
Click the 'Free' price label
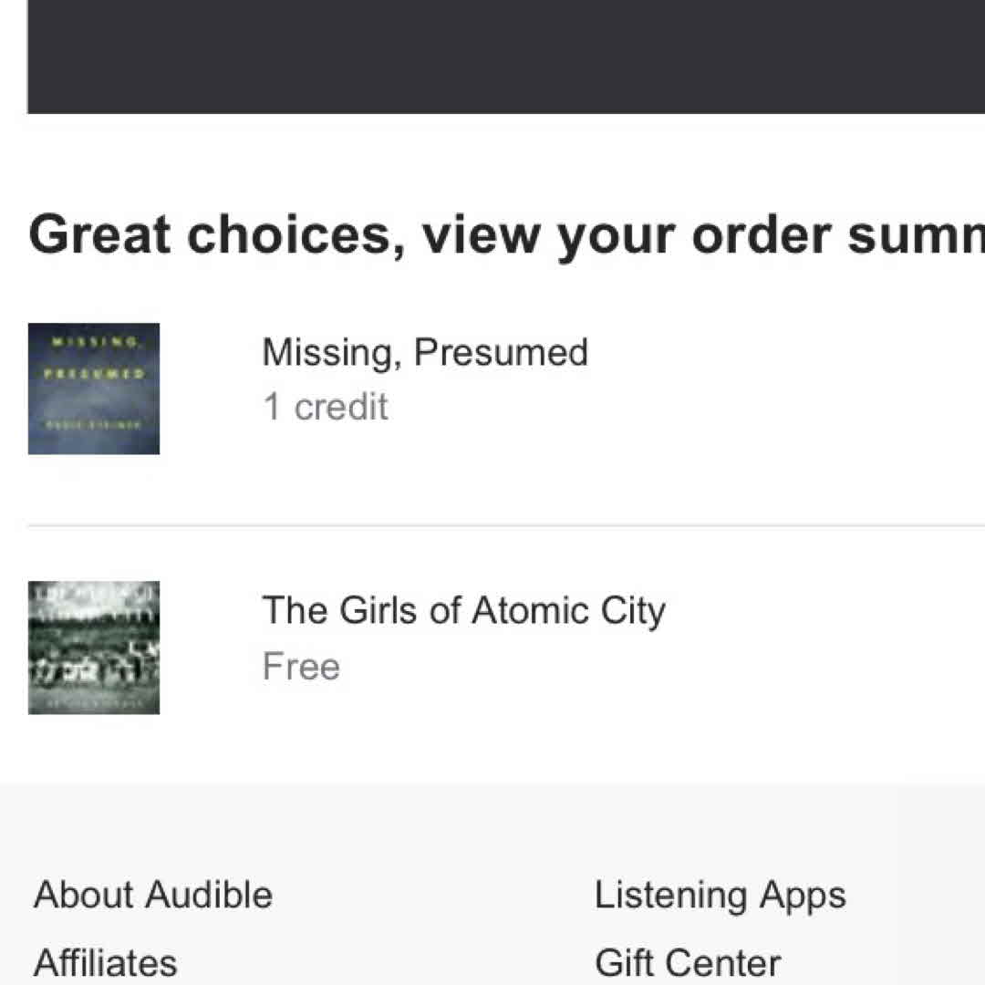coord(301,667)
